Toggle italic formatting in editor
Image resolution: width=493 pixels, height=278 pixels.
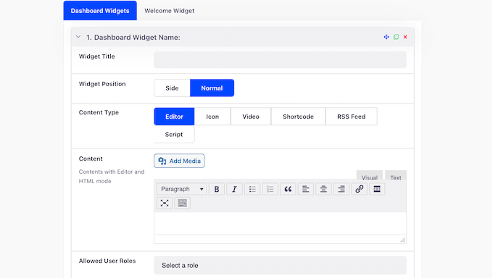(x=234, y=189)
